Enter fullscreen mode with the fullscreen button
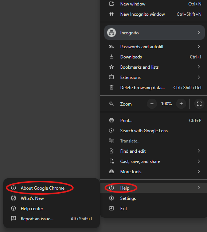 pos(199,104)
